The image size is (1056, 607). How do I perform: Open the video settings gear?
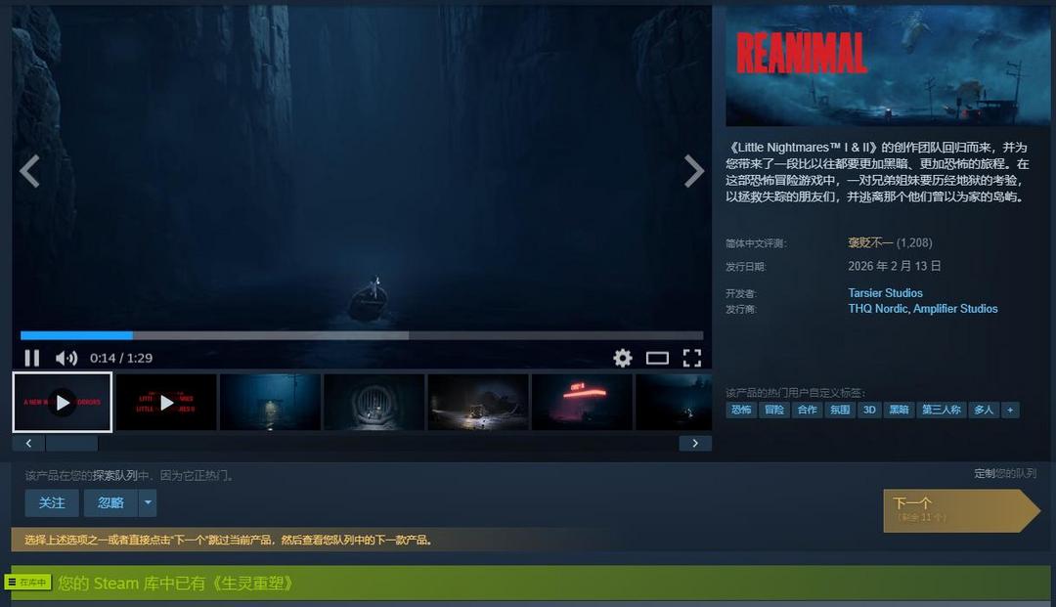623,358
